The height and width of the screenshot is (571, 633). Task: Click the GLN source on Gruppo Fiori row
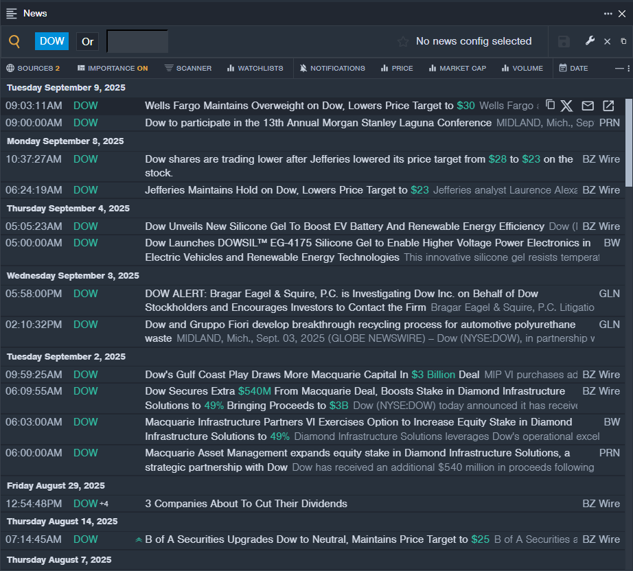[x=610, y=325]
